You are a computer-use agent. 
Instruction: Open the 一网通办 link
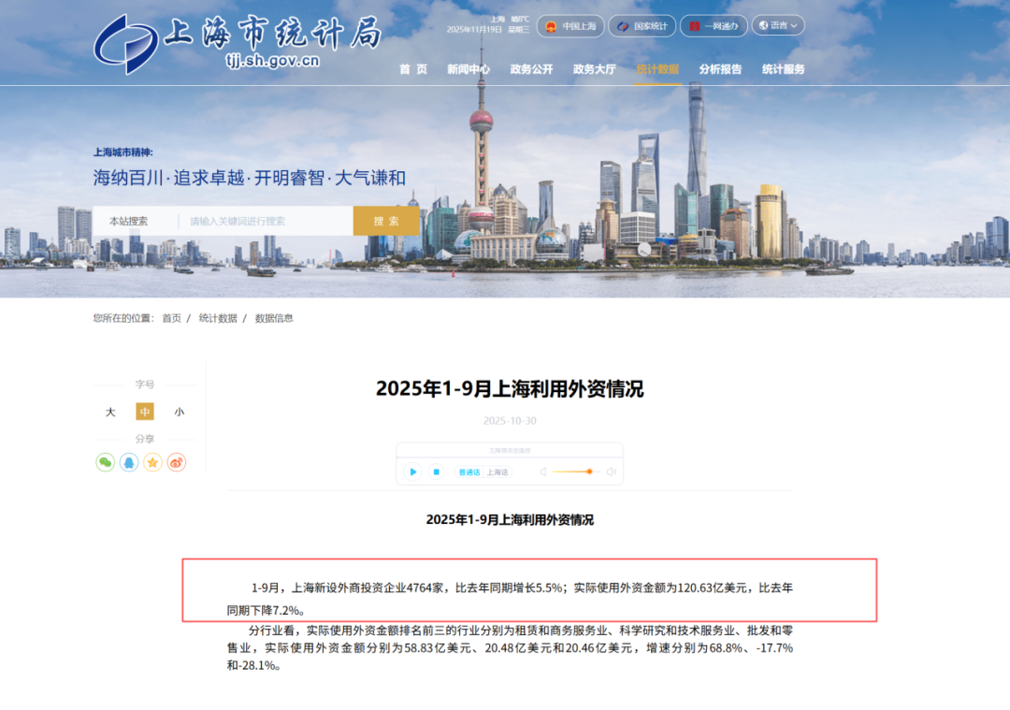point(714,26)
